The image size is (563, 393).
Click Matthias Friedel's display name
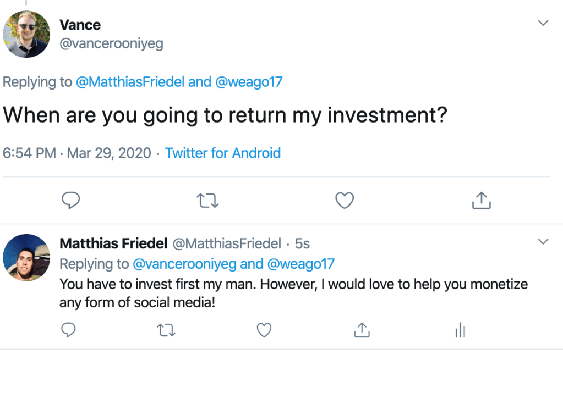[113, 243]
